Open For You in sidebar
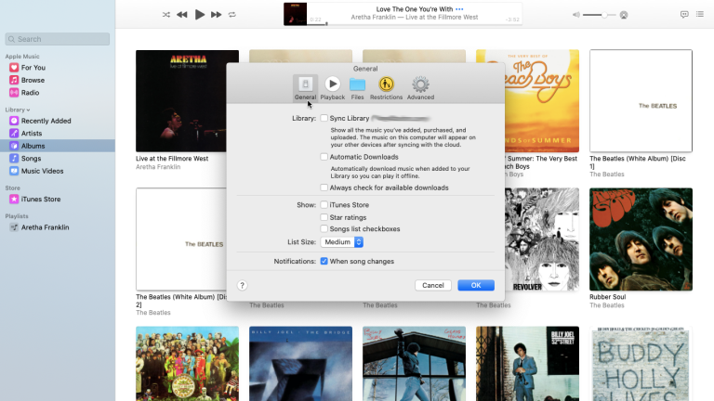The height and width of the screenshot is (401, 714). tap(33, 68)
